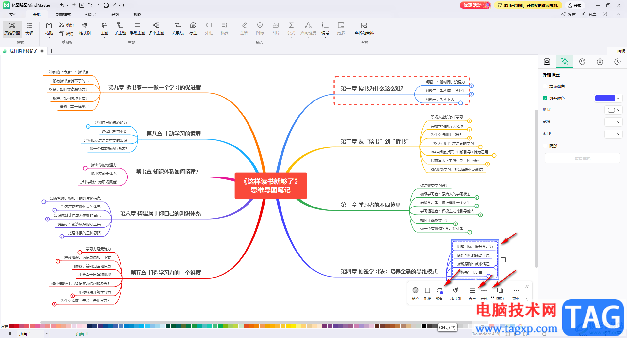627x338 pixels.
Task: Open the 虚线 dash style dropdown
Action: coord(613,134)
